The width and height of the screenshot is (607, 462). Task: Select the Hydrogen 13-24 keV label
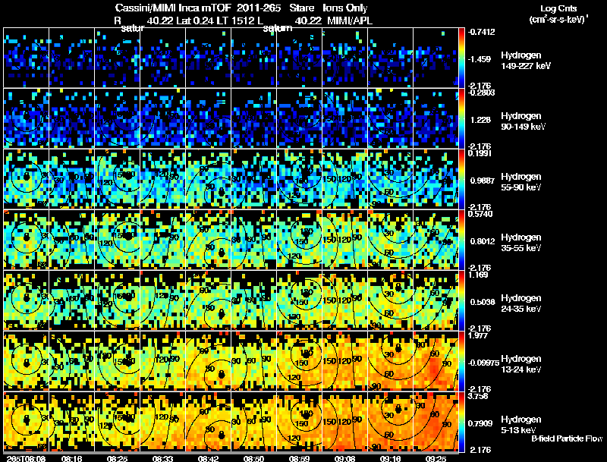tap(521, 364)
